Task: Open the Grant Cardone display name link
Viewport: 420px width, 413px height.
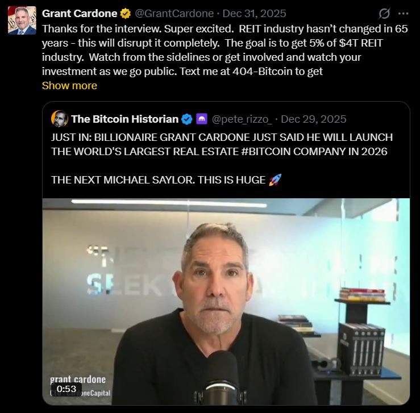Action: [80, 14]
